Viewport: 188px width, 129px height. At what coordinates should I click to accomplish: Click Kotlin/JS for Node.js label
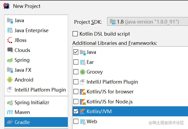pos(110,102)
